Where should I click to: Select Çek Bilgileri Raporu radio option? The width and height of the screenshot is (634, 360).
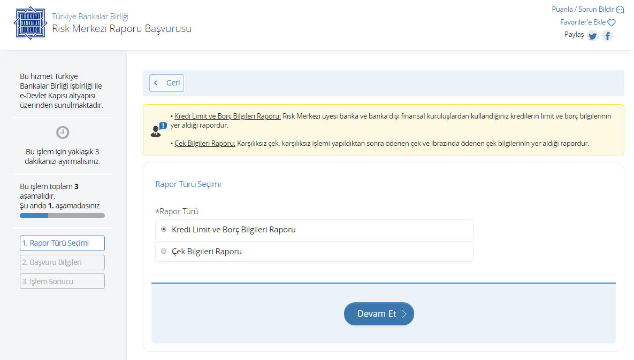pyautogui.click(x=164, y=251)
